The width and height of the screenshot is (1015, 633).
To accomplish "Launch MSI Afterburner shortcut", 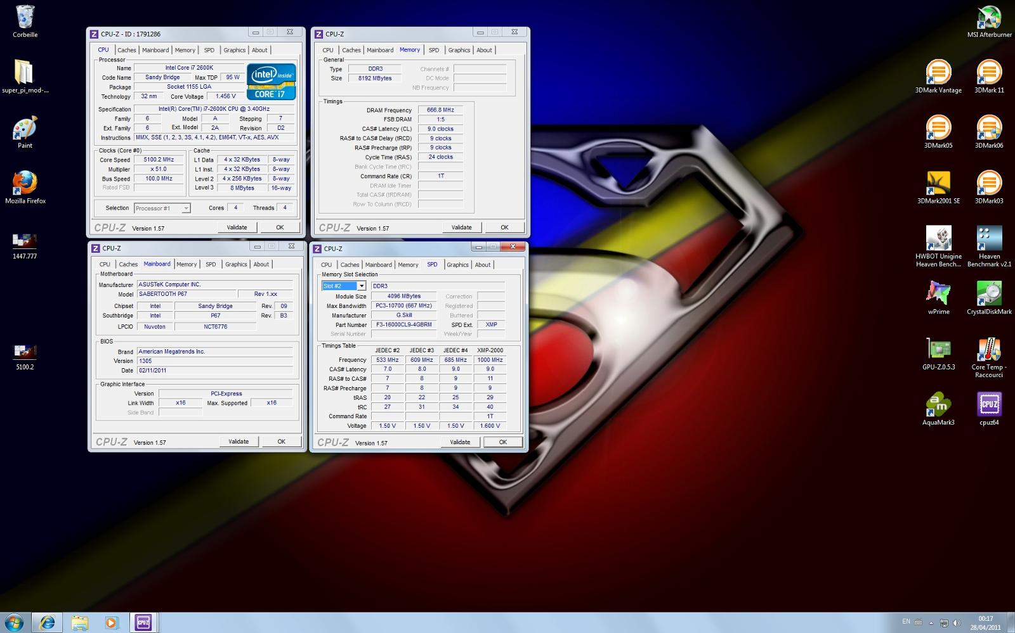I will (989, 22).
